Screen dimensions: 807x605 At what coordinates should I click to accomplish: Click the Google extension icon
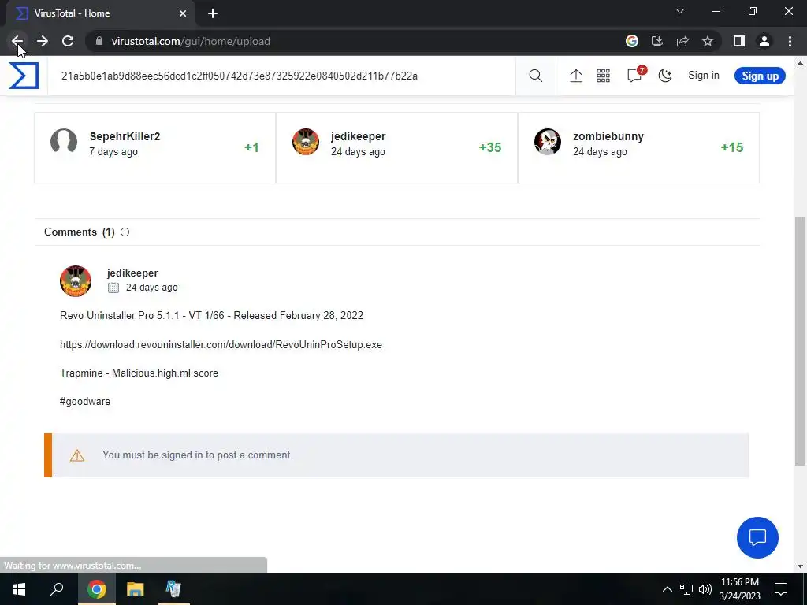632,41
